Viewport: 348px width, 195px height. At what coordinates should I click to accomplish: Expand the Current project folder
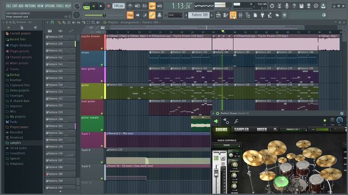pos(20,34)
